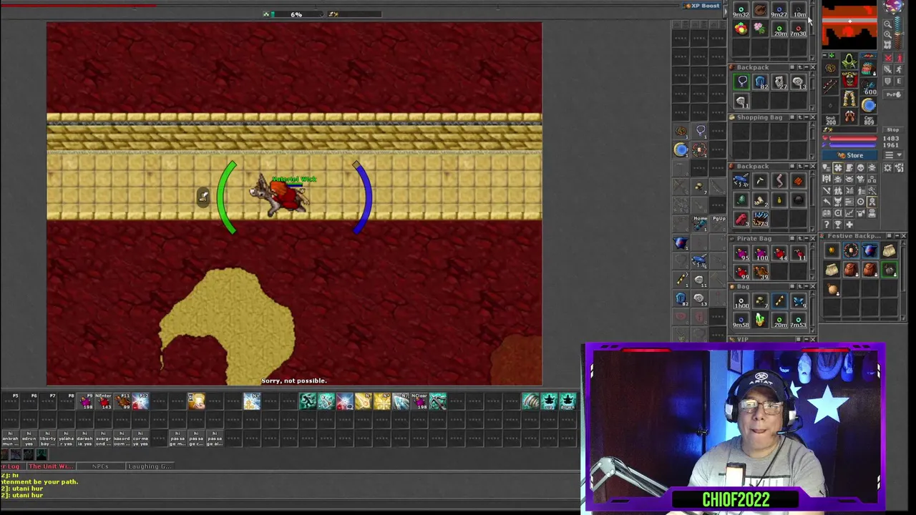Image resolution: width=916 pixels, height=515 pixels.
Task: Minimize the Shopping Bag panel
Action: pos(807,117)
